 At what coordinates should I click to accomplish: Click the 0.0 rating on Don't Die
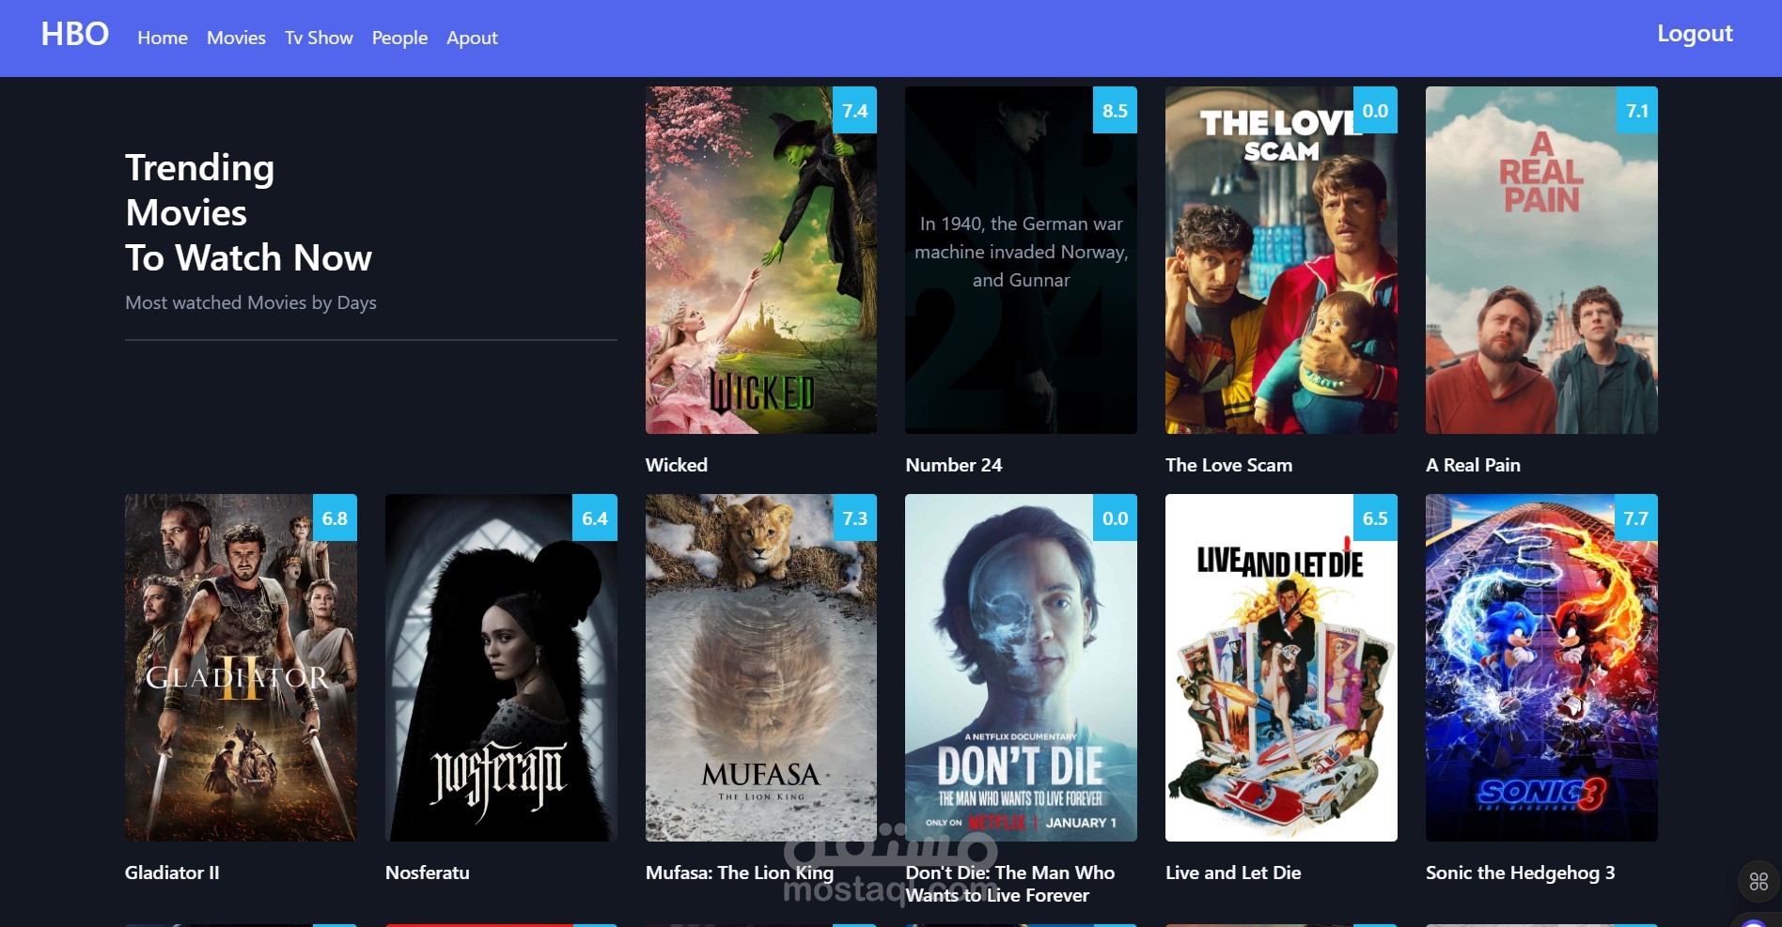coord(1115,518)
